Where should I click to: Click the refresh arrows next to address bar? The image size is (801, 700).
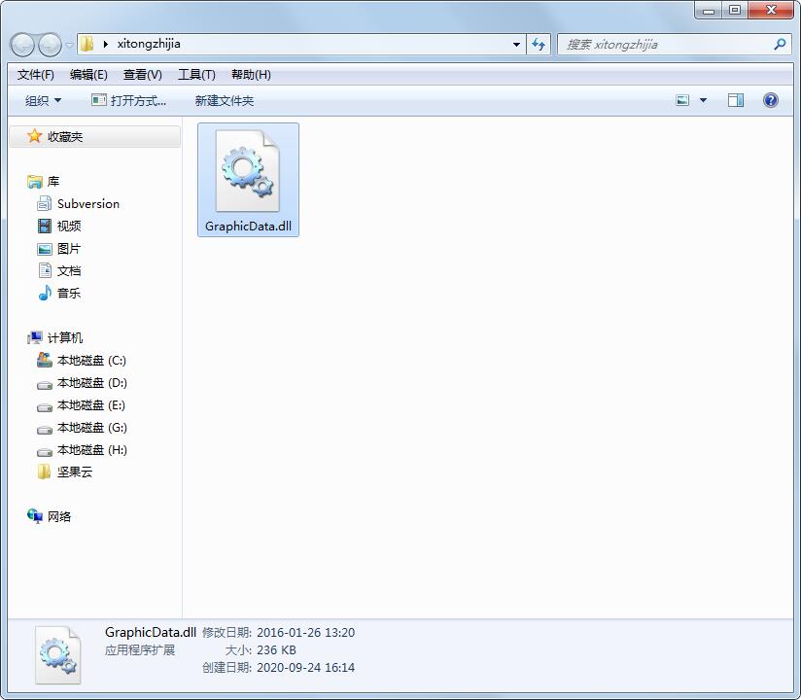(x=539, y=44)
